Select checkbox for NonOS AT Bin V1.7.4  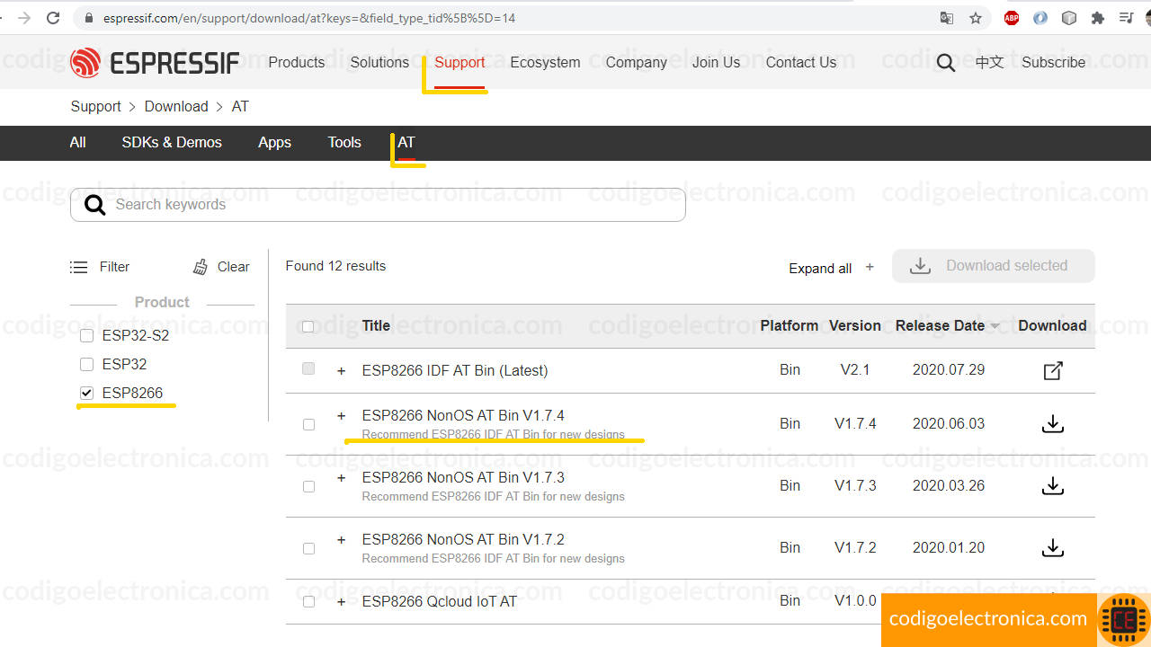click(x=308, y=424)
